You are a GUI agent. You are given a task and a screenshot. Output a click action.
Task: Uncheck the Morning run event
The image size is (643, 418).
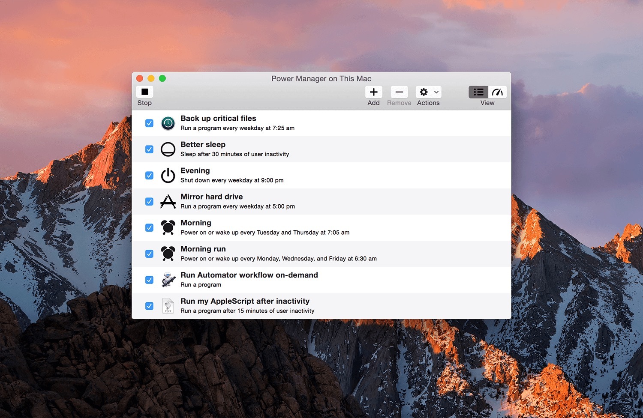coord(149,254)
